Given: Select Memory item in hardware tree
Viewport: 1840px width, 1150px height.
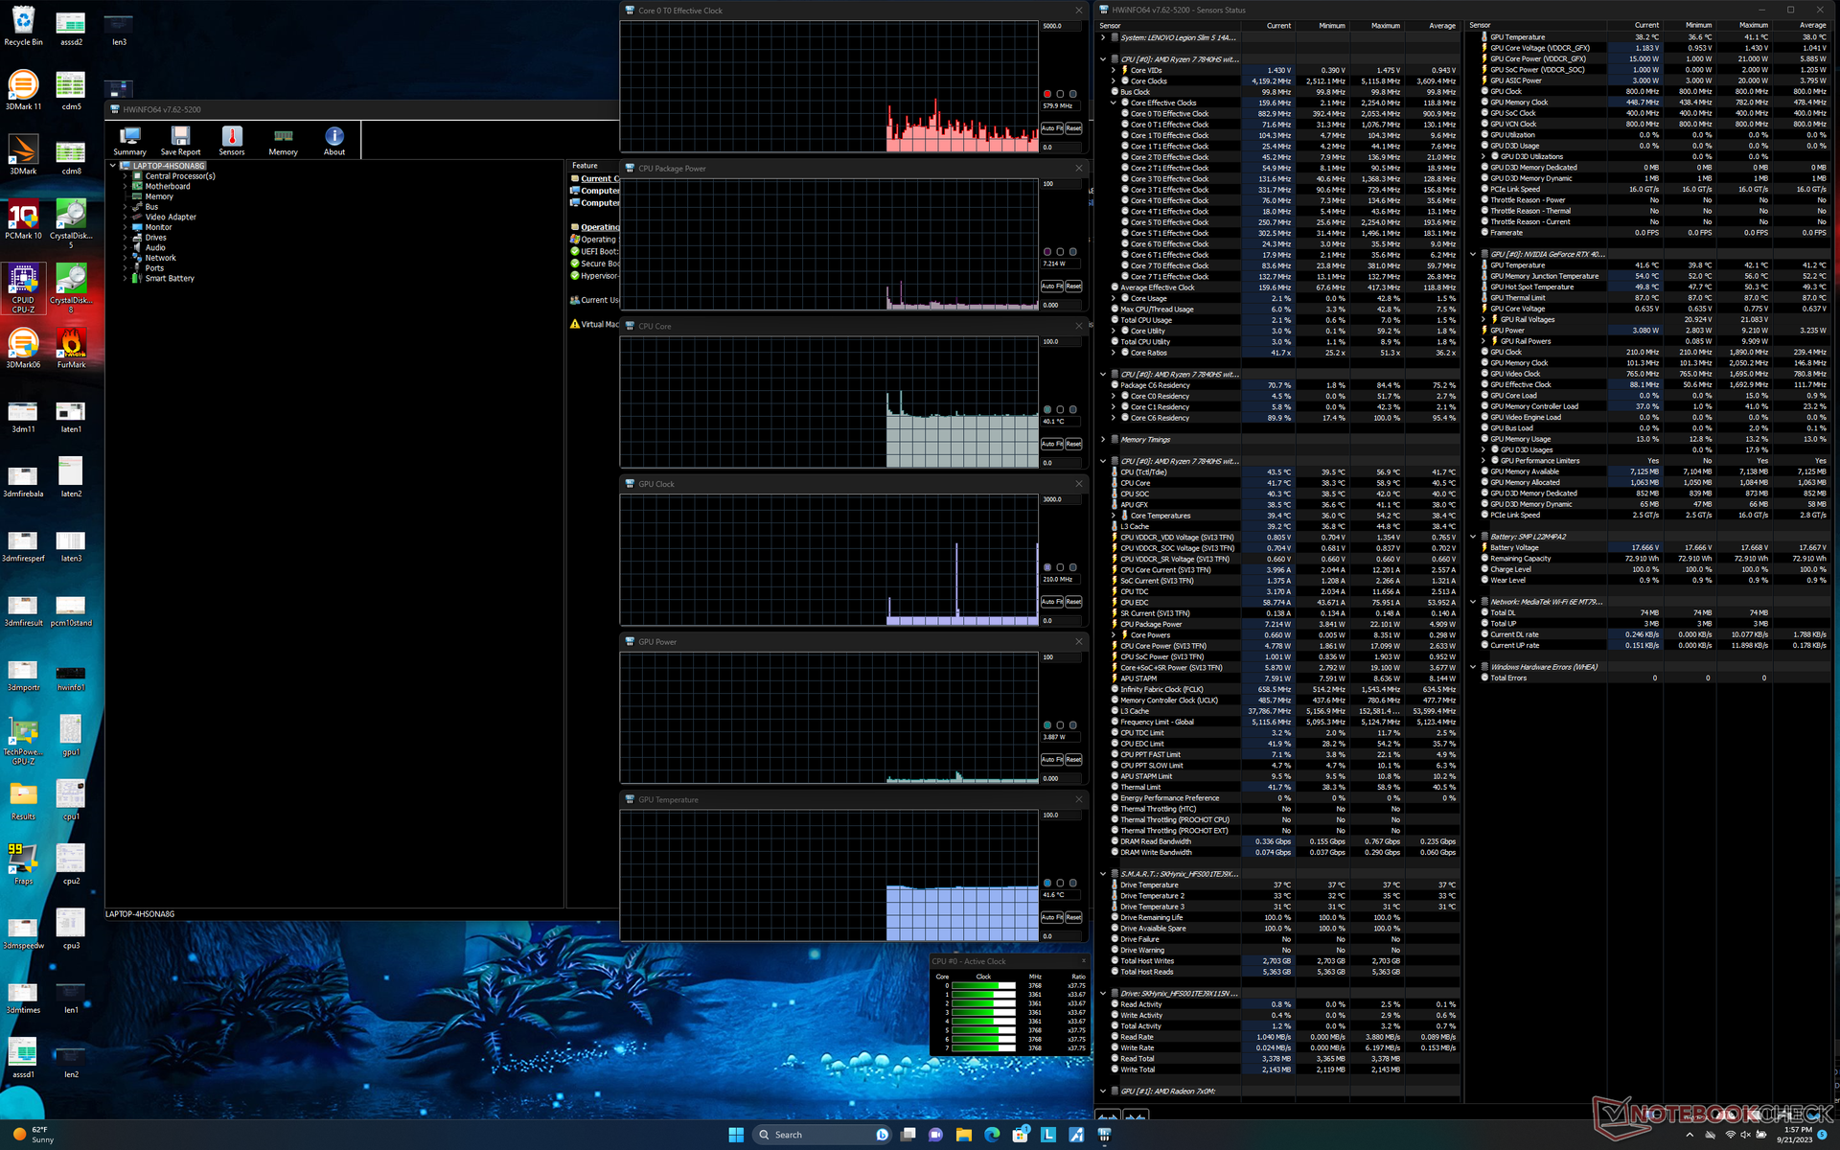Looking at the screenshot, I should click(159, 196).
